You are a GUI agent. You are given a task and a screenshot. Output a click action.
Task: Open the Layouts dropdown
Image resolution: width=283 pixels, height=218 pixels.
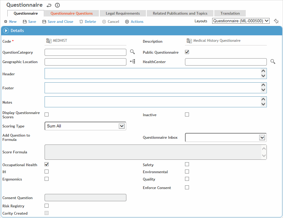pos(241,21)
